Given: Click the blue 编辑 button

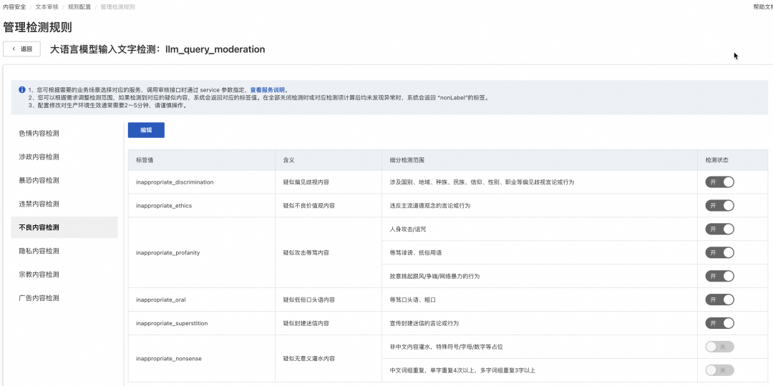Looking at the screenshot, I should [x=146, y=130].
